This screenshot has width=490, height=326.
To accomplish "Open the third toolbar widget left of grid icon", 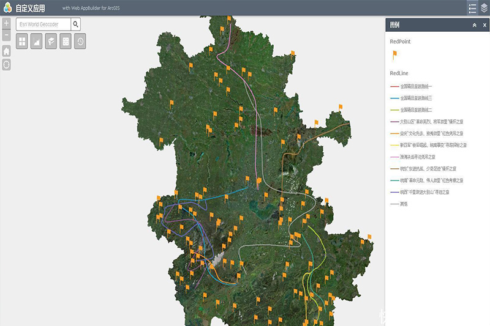I will point(51,42).
